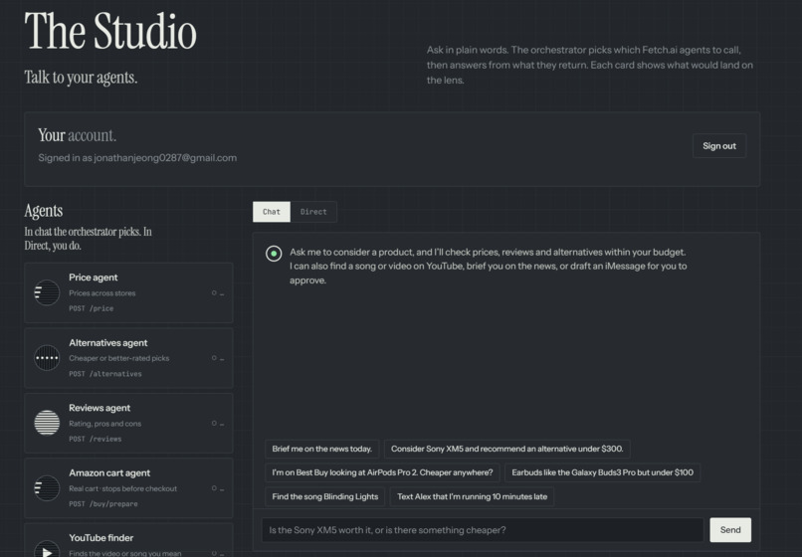Image resolution: width=802 pixels, height=557 pixels.
Task: Click the 'Talk to your agents.' subtitle
Action: pos(81,78)
